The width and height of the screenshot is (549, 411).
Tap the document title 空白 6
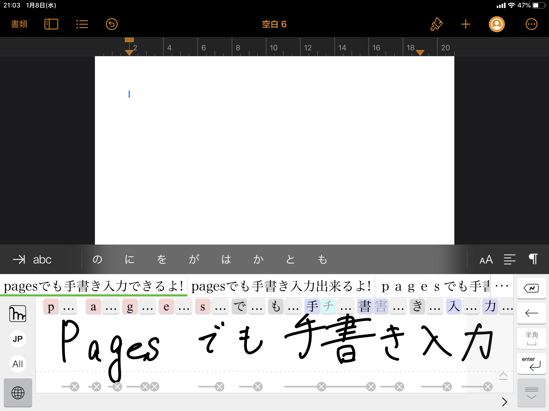pos(274,24)
